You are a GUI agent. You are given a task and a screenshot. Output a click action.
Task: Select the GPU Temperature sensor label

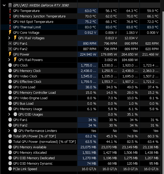point(26,11)
